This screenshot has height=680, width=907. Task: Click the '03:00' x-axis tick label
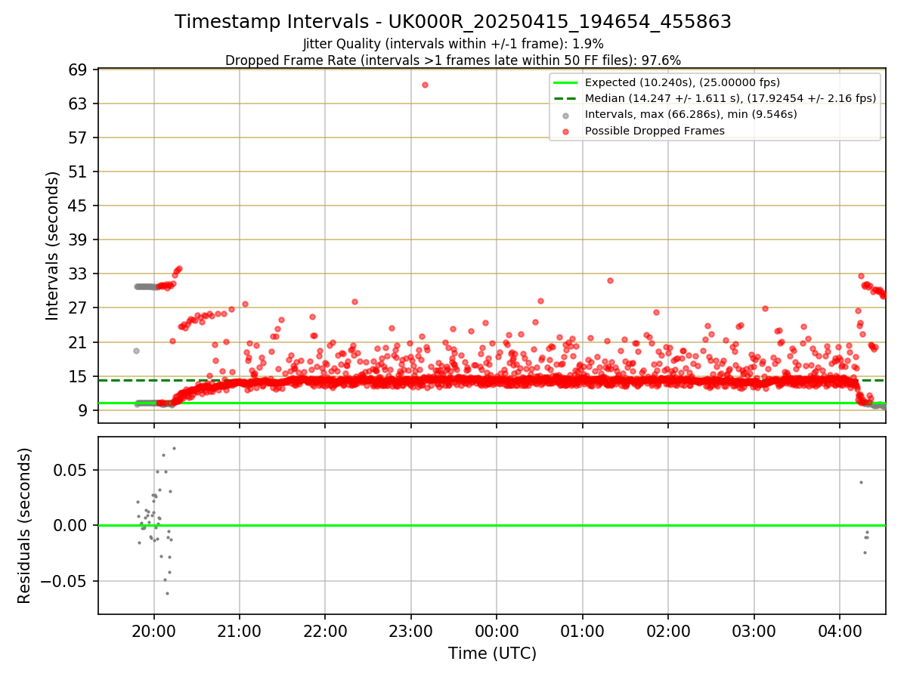tap(754, 631)
